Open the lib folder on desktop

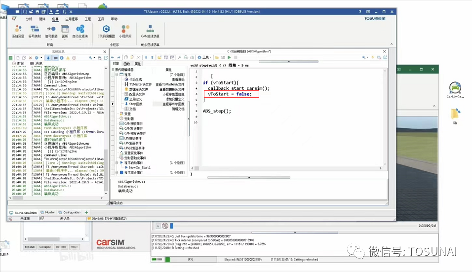click(x=455, y=117)
